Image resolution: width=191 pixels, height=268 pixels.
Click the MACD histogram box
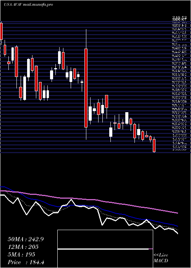(x=105, y=249)
